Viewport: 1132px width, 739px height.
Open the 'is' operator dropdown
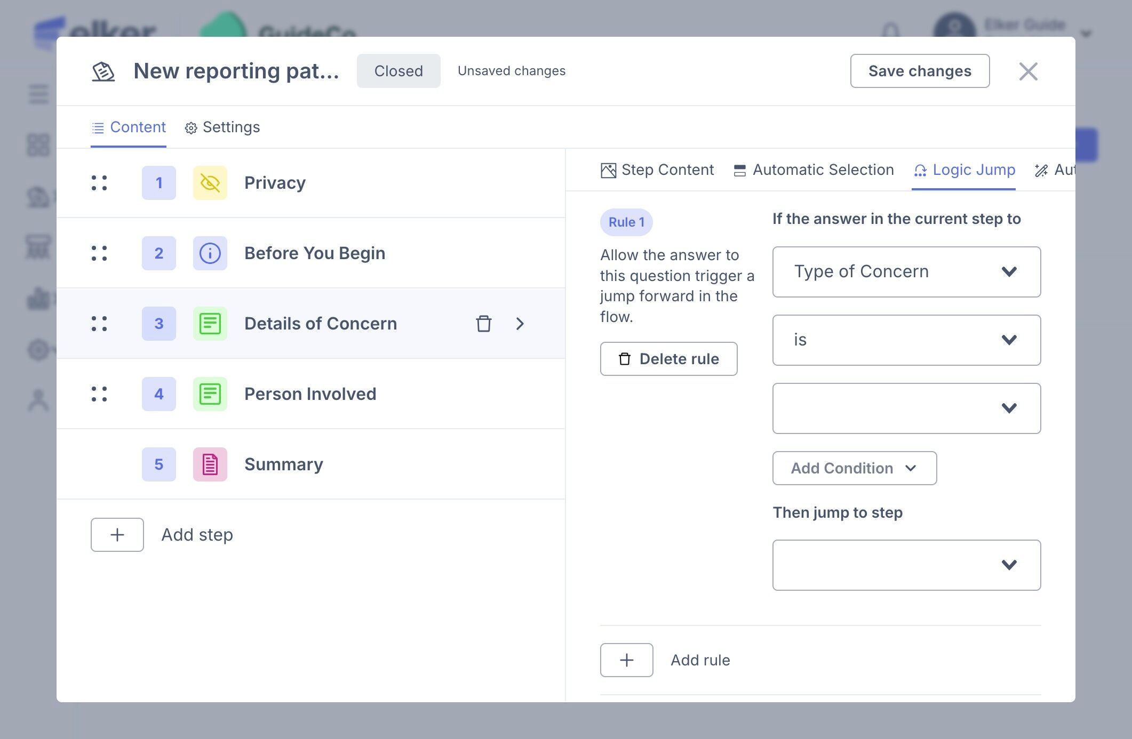coord(906,340)
